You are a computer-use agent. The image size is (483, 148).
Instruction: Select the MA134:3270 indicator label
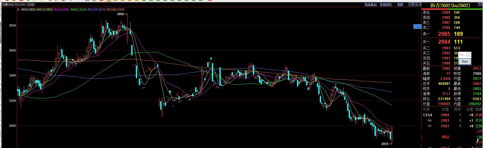click(x=97, y=10)
